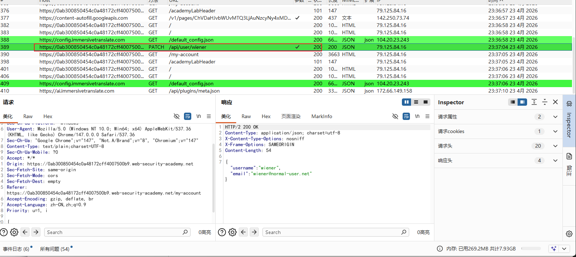The width and height of the screenshot is (576, 257).
Task: Close the Inspector panel
Action: [x=555, y=102]
